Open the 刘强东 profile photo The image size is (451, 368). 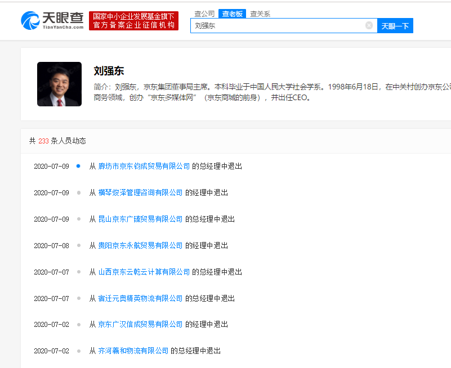click(59, 84)
